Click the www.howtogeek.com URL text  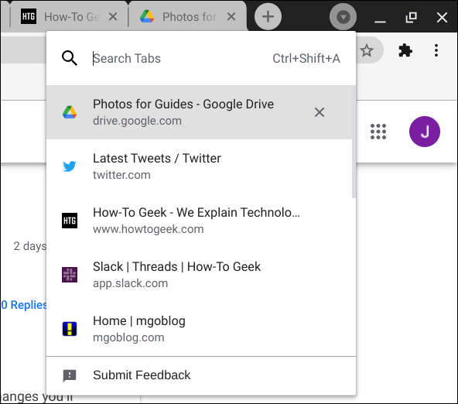pyautogui.click(x=149, y=229)
